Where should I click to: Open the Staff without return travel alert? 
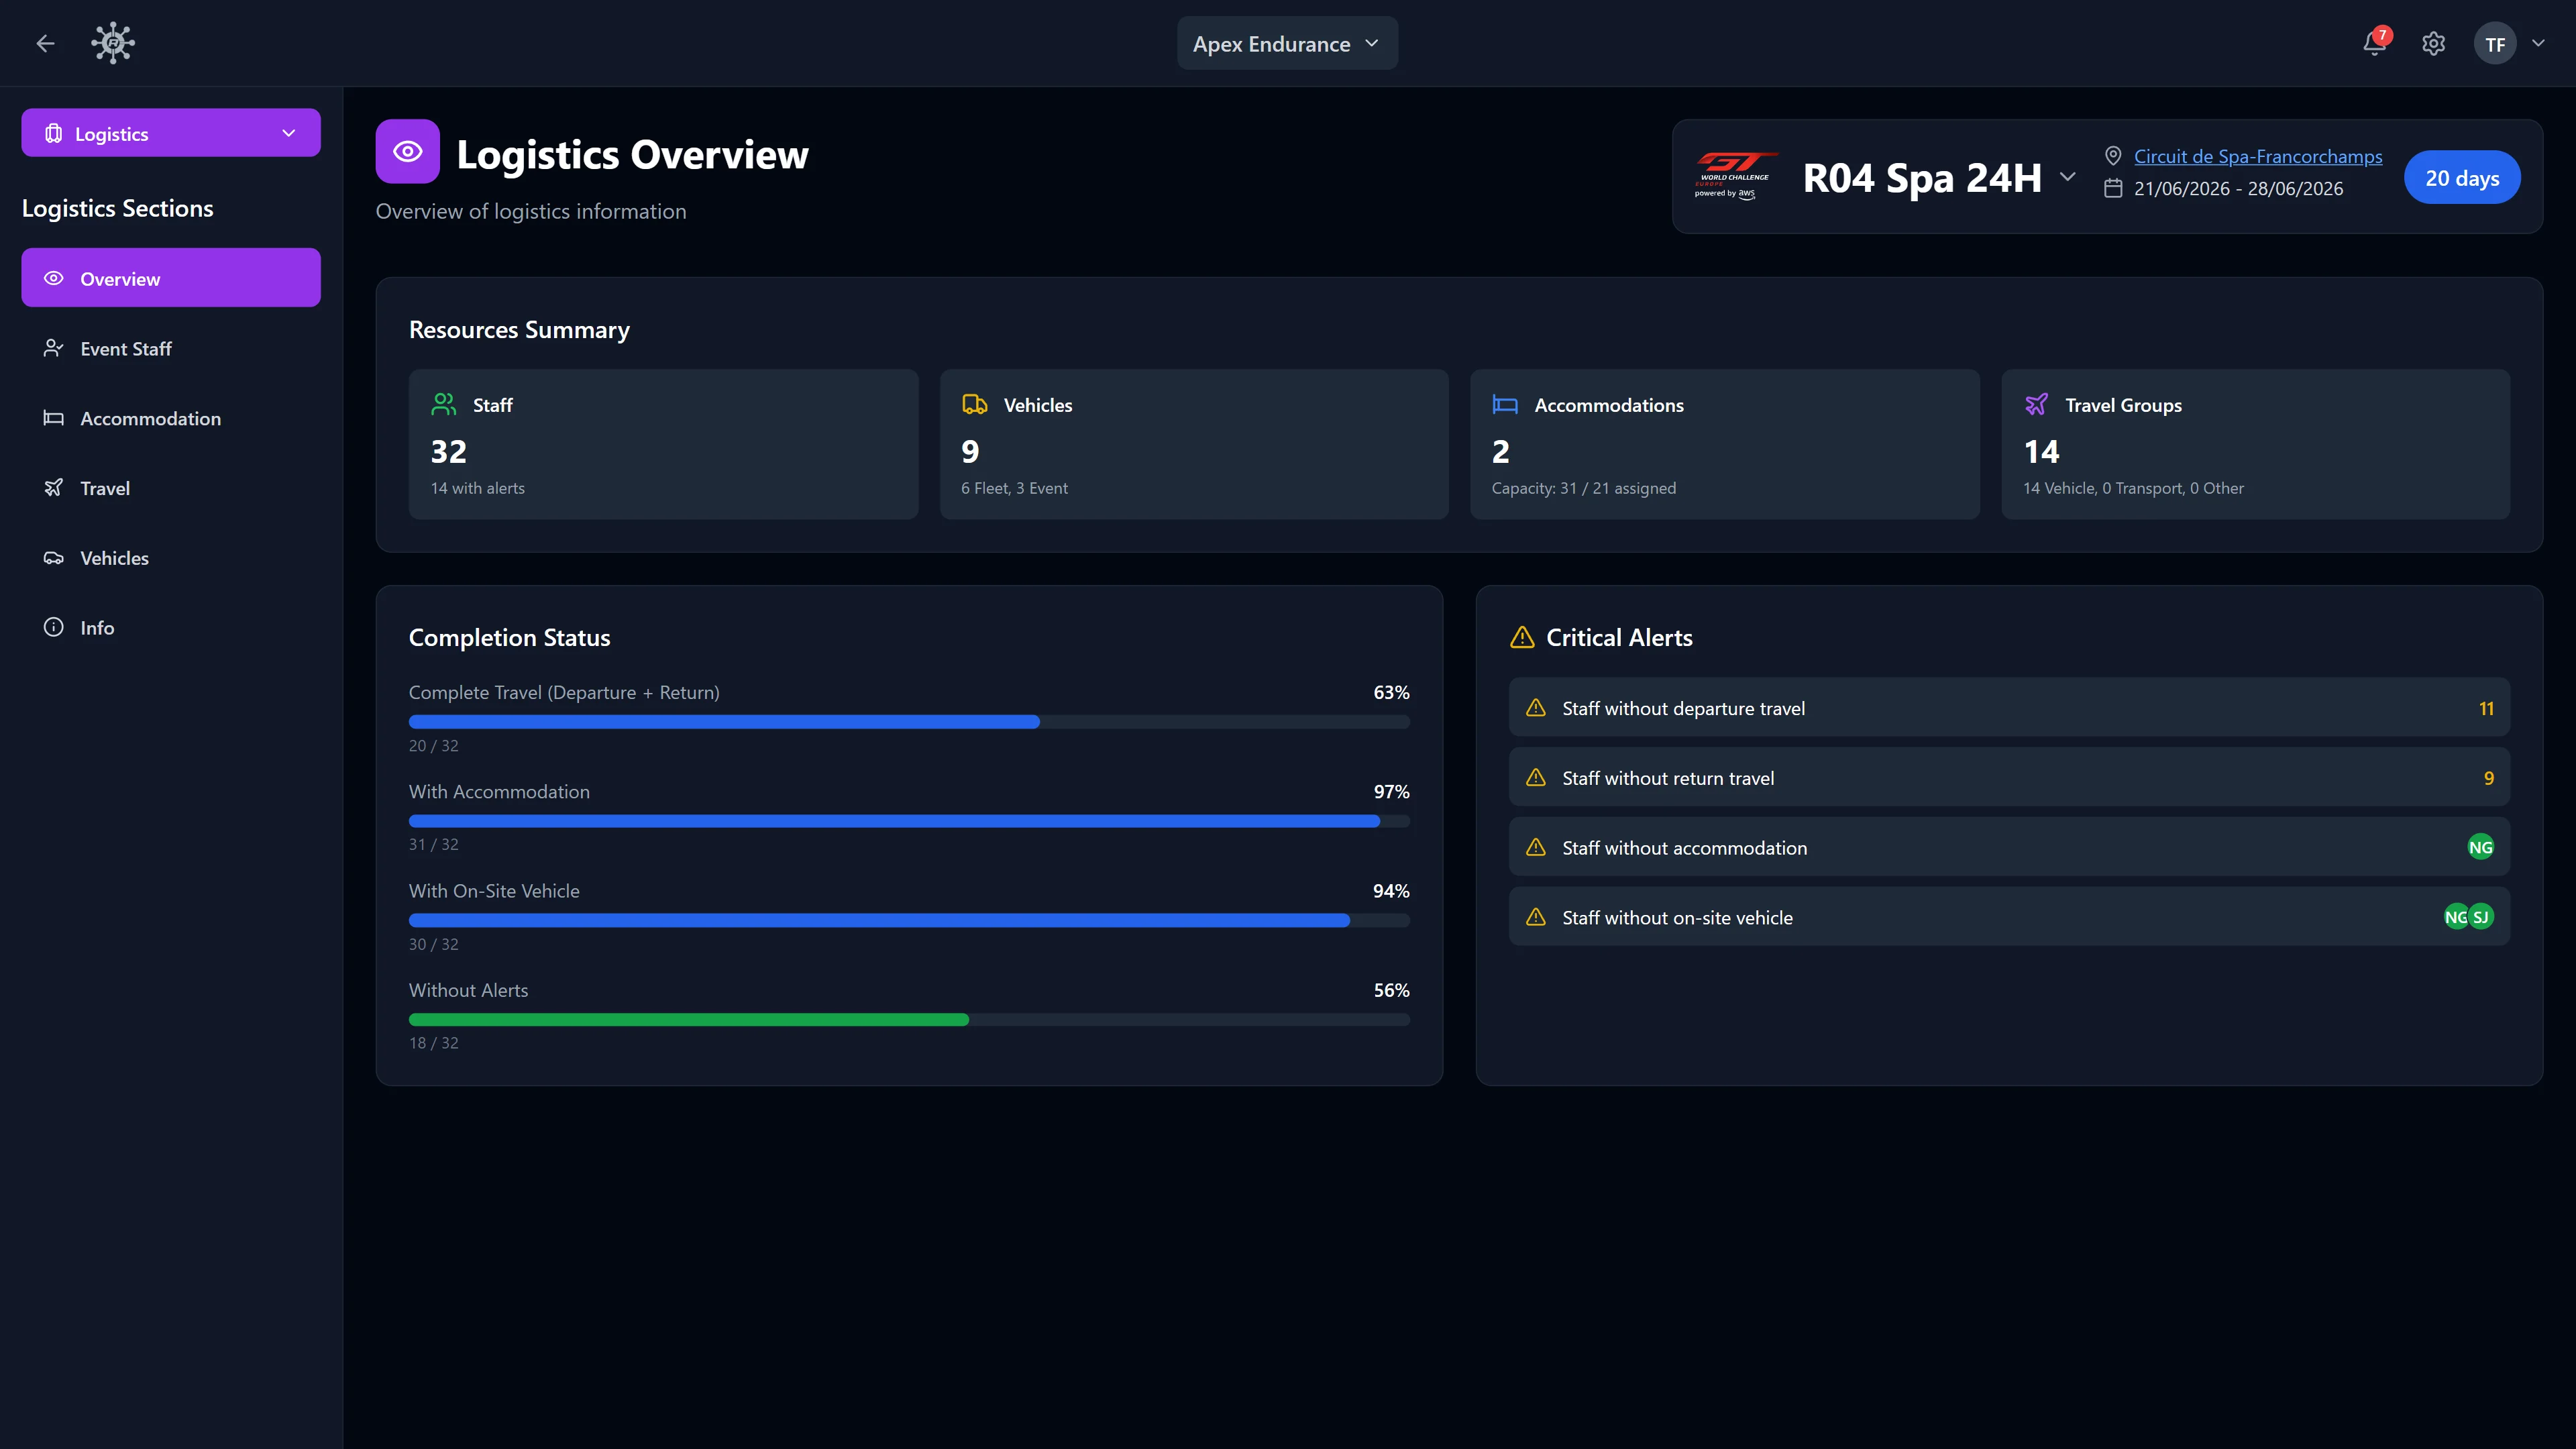[2009, 777]
